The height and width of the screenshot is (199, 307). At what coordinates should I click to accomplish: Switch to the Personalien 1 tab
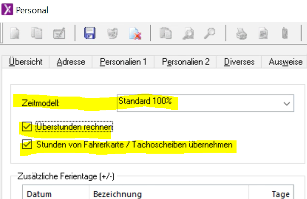pyautogui.click(x=123, y=62)
